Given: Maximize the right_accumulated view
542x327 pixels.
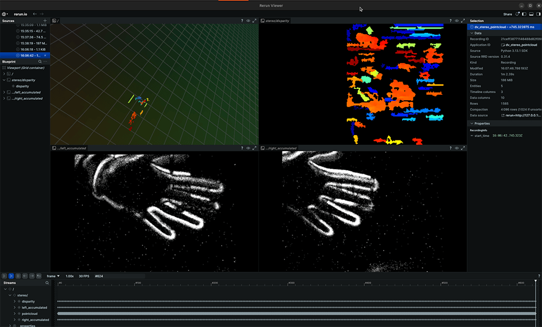Looking at the screenshot, I should click(x=463, y=148).
